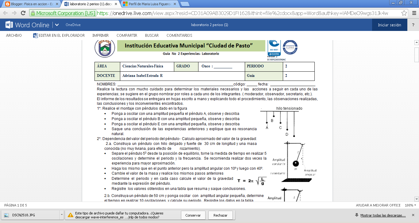
Task: Select EDITAR EN EL EXPLORADOR
Action: pos(59,36)
